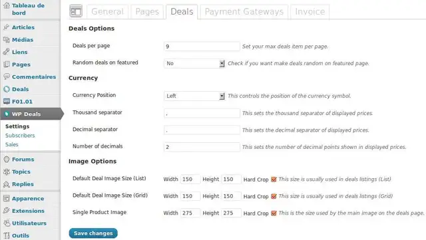The width and height of the screenshot is (426, 240).
Task: Click the Apparence icon in sidebar
Action: tap(7, 198)
